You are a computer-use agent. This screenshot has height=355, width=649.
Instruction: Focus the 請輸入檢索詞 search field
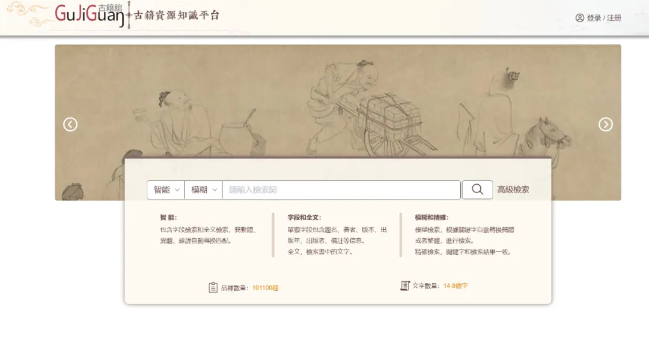tap(341, 189)
